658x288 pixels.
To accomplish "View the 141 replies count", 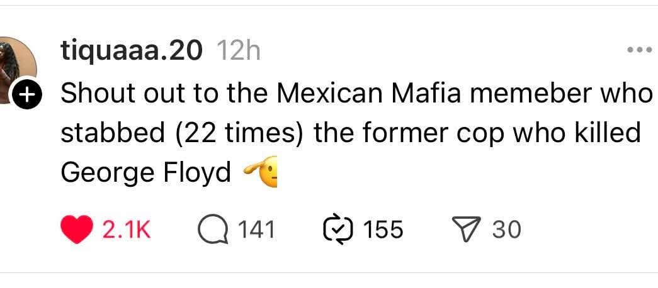I will [x=256, y=230].
